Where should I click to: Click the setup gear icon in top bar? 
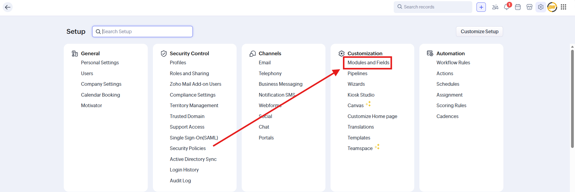click(541, 7)
